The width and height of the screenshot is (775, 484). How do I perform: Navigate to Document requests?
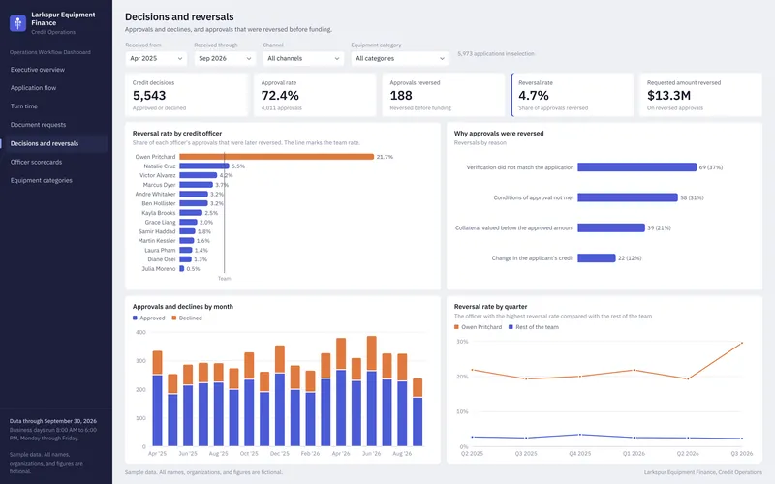click(x=38, y=125)
